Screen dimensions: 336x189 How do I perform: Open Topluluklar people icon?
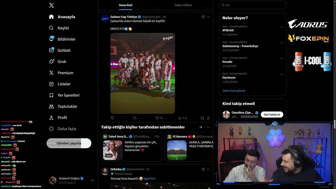51,106
